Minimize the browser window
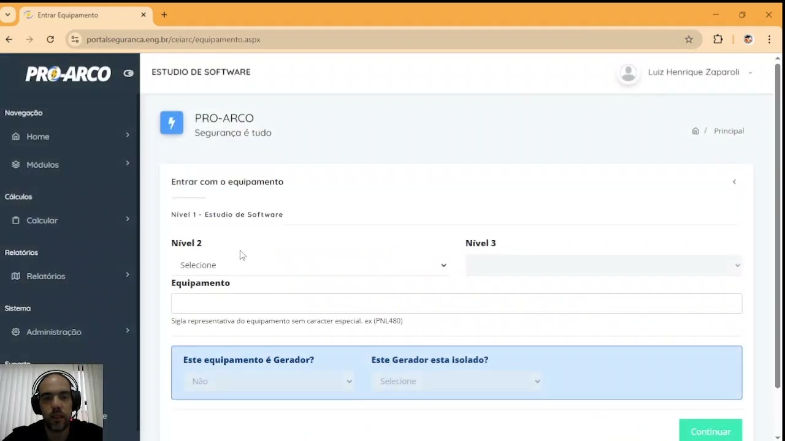 click(x=715, y=15)
